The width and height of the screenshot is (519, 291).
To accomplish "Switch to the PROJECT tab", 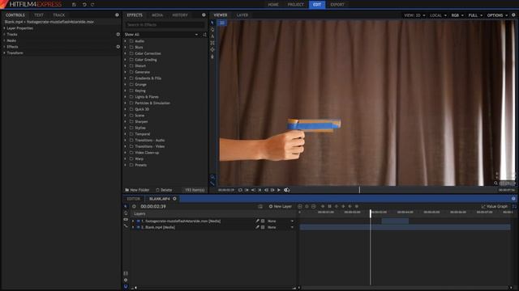I will coord(295,5).
